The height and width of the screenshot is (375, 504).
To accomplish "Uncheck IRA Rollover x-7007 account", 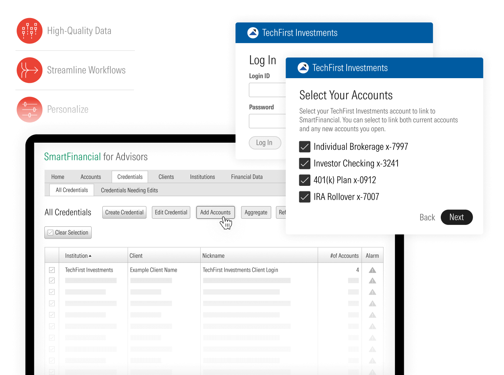I will (x=304, y=197).
